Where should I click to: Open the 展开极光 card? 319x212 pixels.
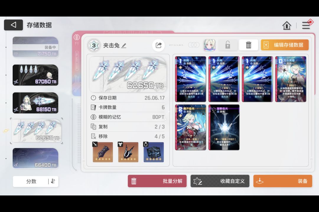[x=191, y=127]
